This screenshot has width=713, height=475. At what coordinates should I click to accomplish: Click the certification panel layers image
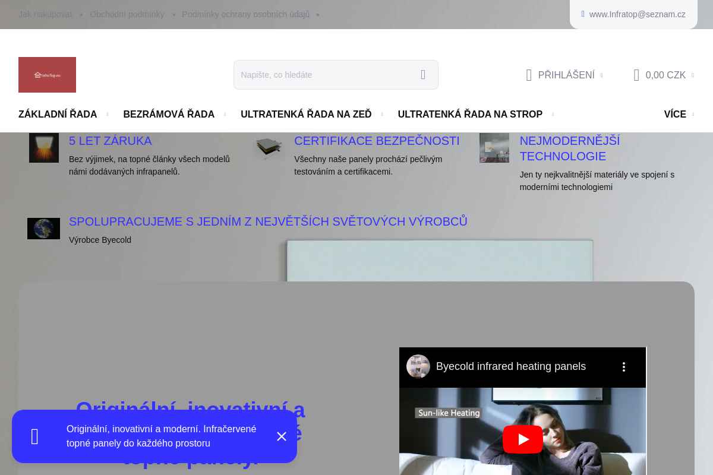[269, 148]
